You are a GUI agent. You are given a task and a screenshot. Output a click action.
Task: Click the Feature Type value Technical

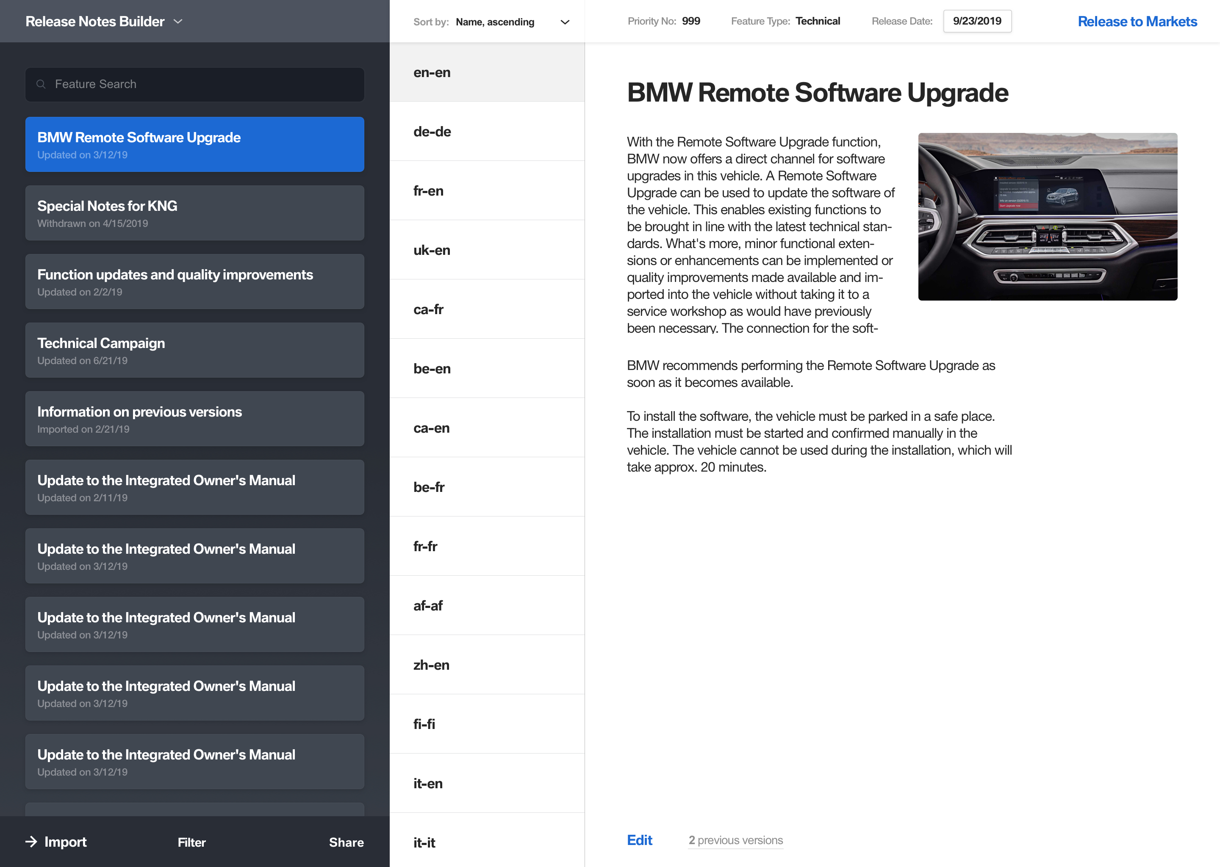(818, 21)
